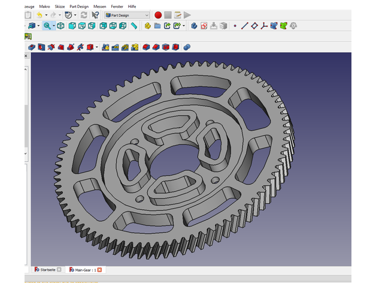Switch to the Startseite tab
376x283 pixels.
pos(47,270)
